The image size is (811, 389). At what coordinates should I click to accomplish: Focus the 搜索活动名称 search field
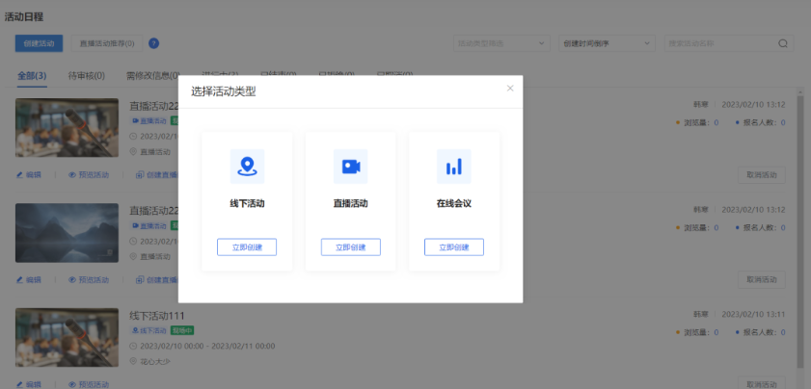(718, 43)
